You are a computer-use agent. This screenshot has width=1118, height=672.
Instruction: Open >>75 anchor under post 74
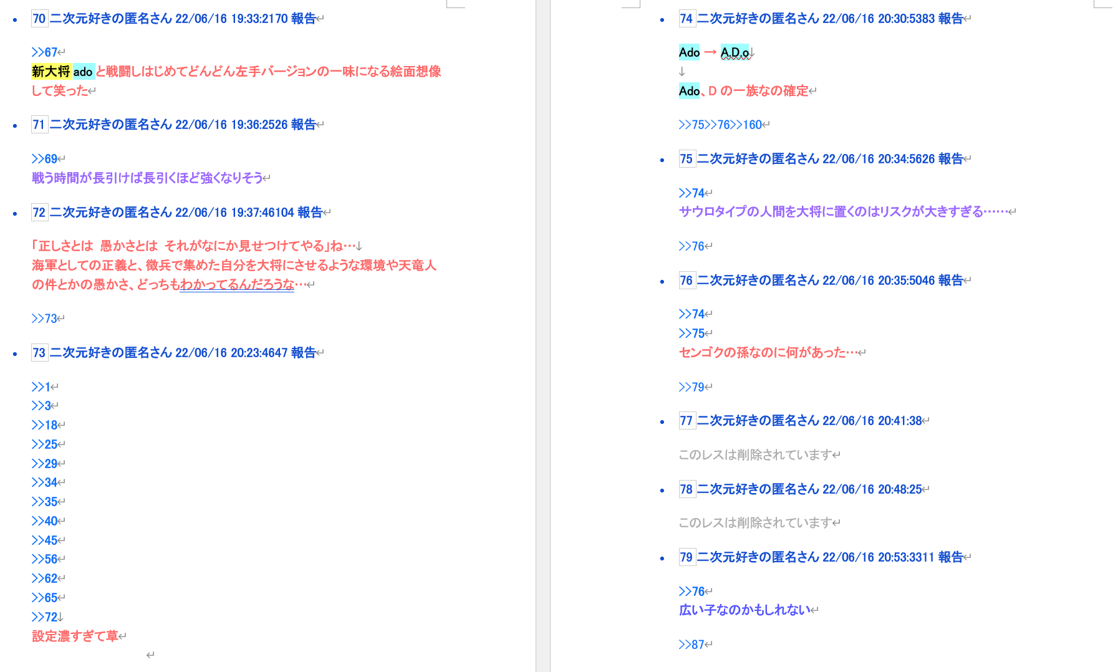pyautogui.click(x=692, y=125)
